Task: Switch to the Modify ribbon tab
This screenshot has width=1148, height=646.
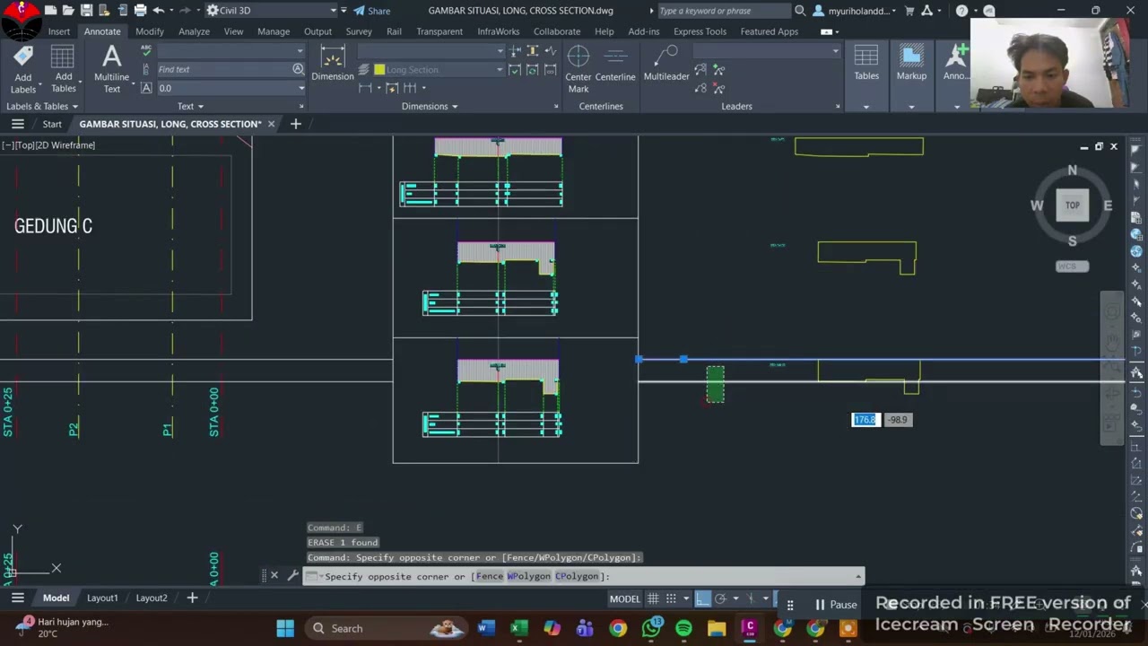Action: point(150,31)
